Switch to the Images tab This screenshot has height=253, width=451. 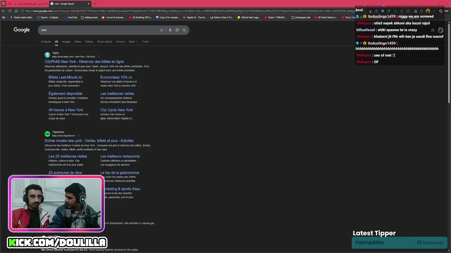click(x=66, y=42)
